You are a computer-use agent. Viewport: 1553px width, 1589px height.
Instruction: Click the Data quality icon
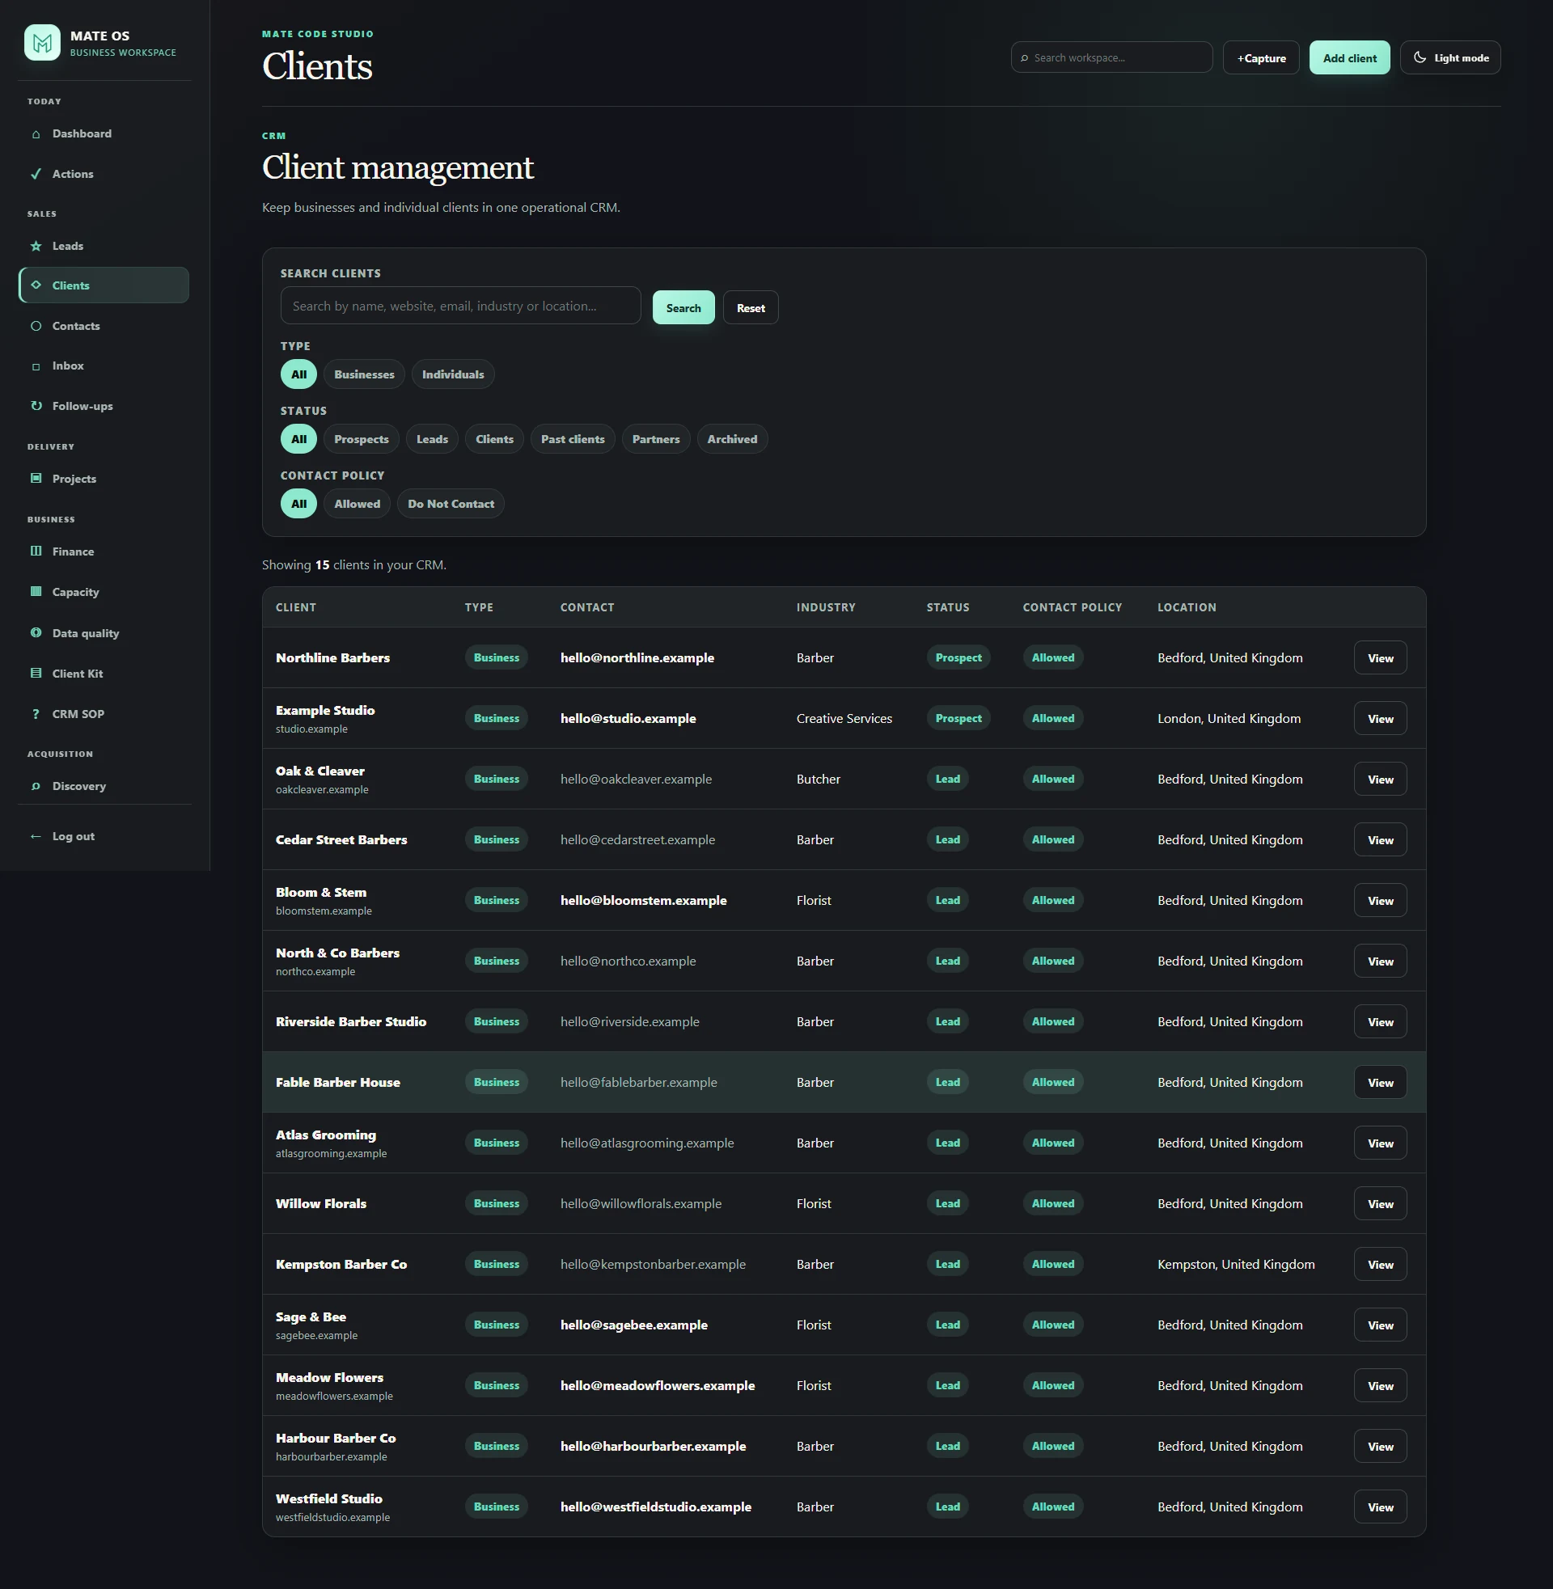click(36, 632)
